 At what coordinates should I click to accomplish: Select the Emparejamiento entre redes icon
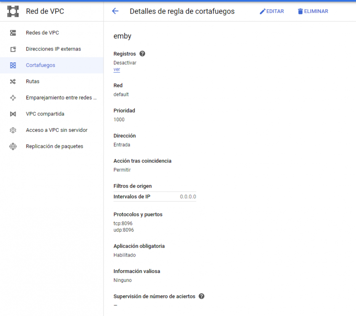pyautogui.click(x=14, y=97)
